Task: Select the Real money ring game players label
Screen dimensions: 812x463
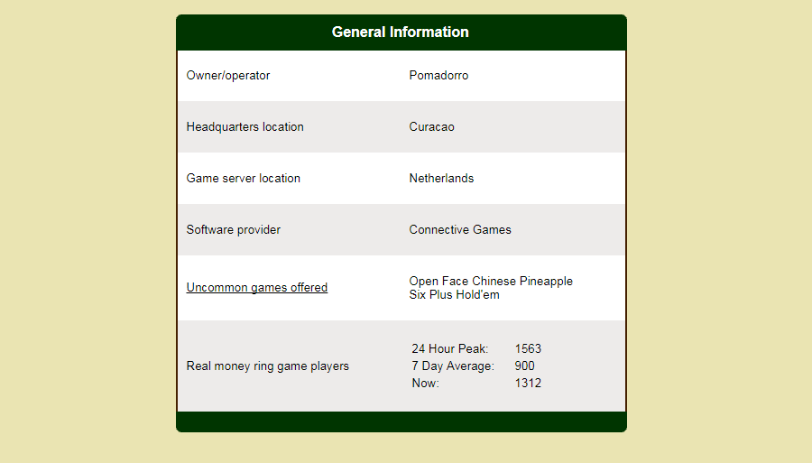Action: (267, 366)
